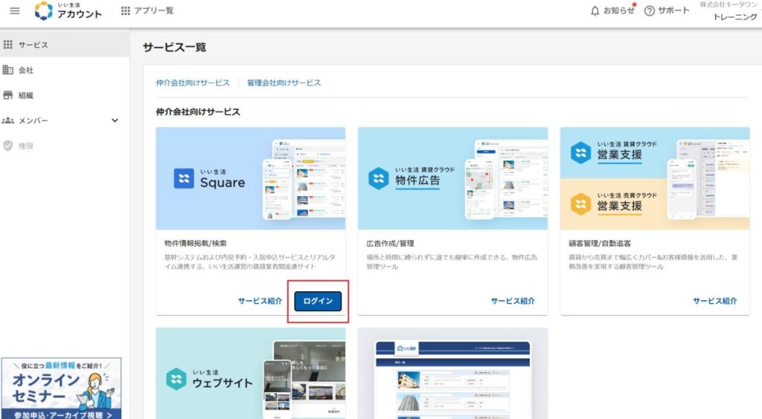Open the お知らせ notification bell
This screenshot has width=762, height=419.
click(595, 11)
